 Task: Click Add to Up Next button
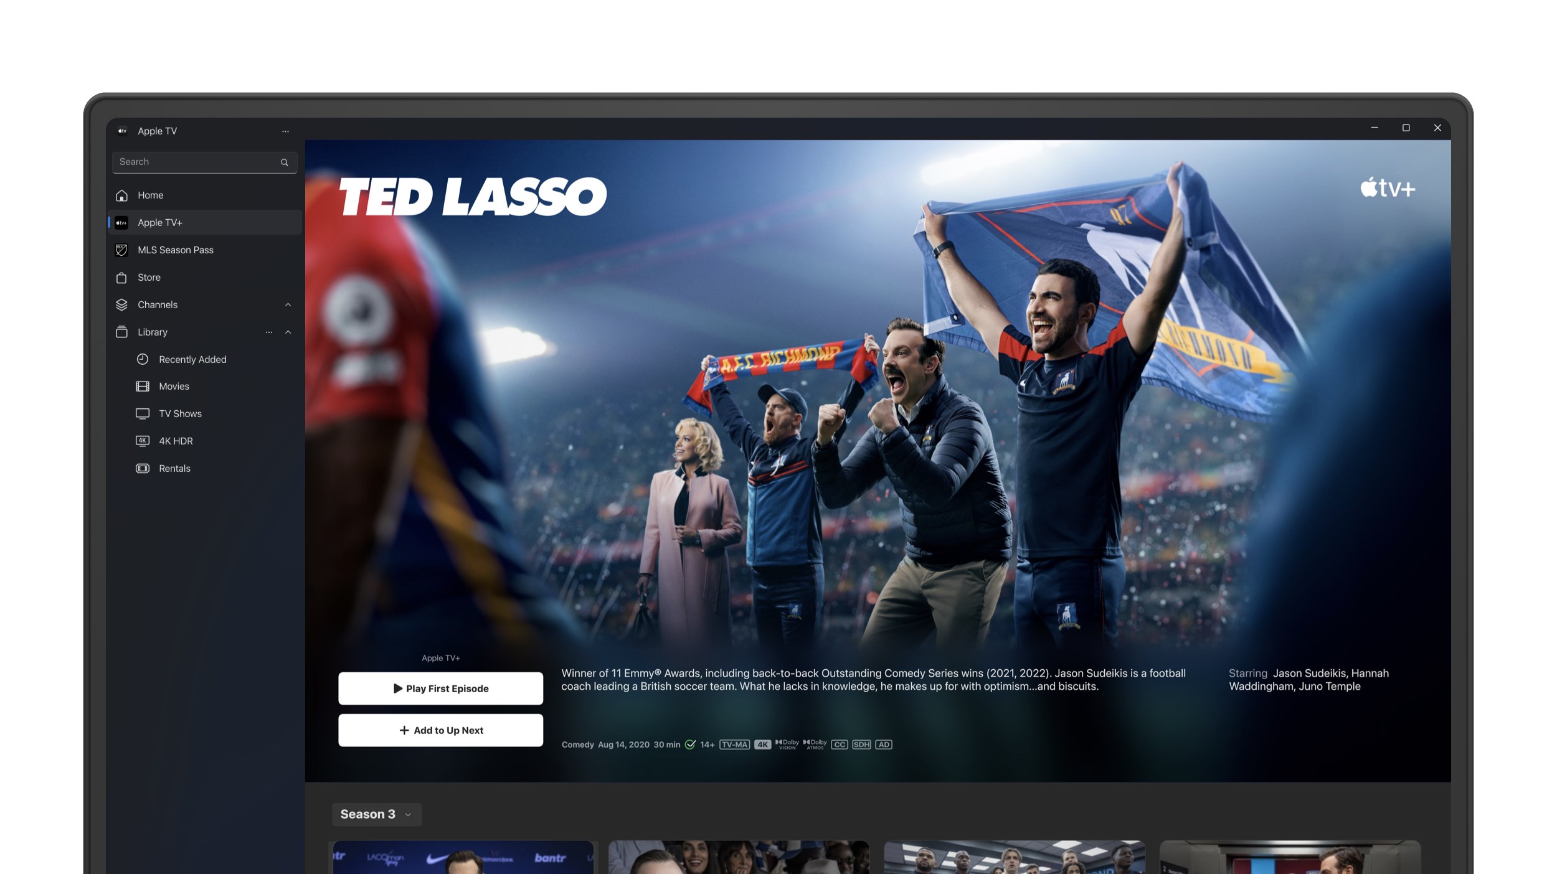(440, 730)
